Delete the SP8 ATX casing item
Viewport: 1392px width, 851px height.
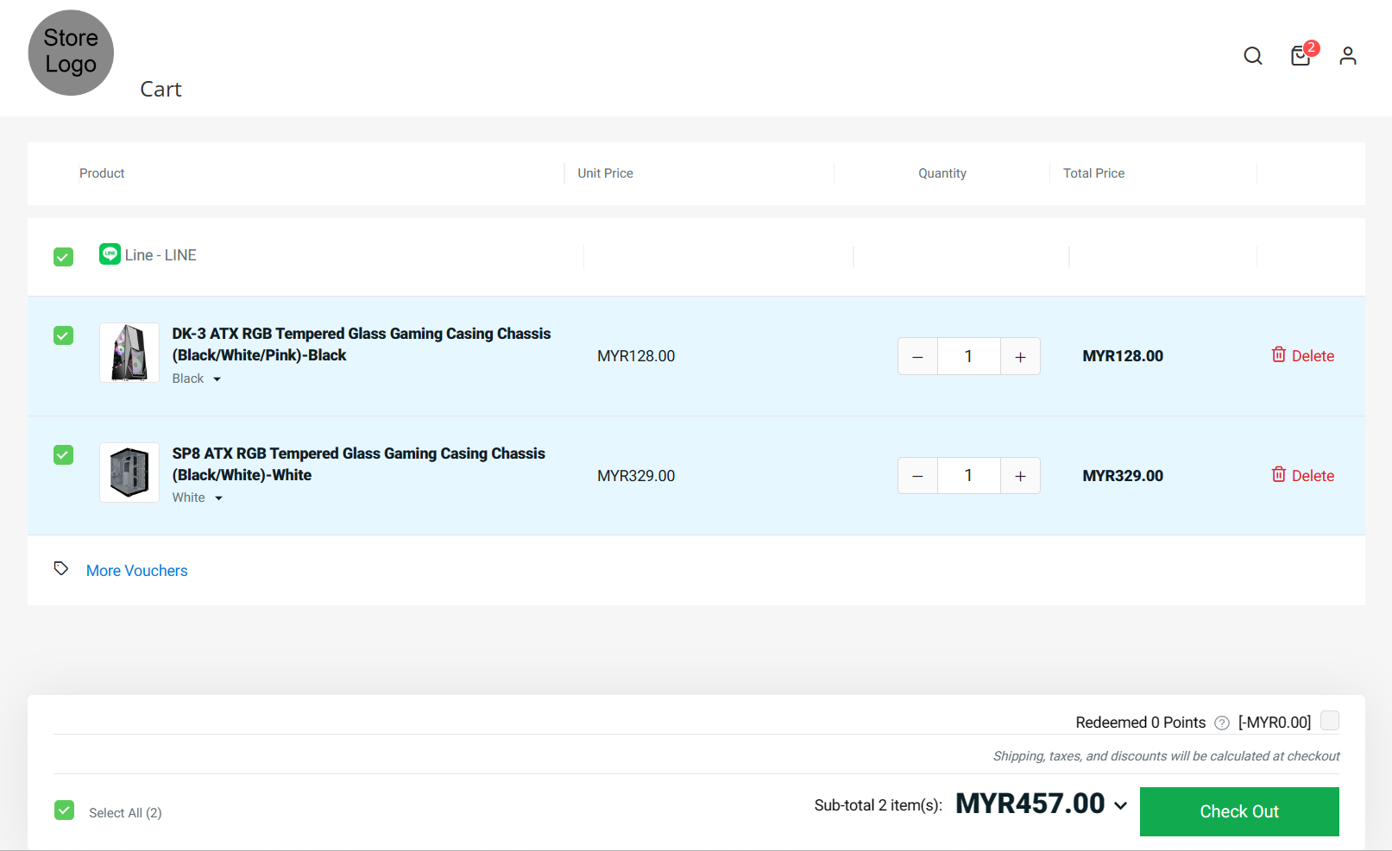click(x=1302, y=476)
